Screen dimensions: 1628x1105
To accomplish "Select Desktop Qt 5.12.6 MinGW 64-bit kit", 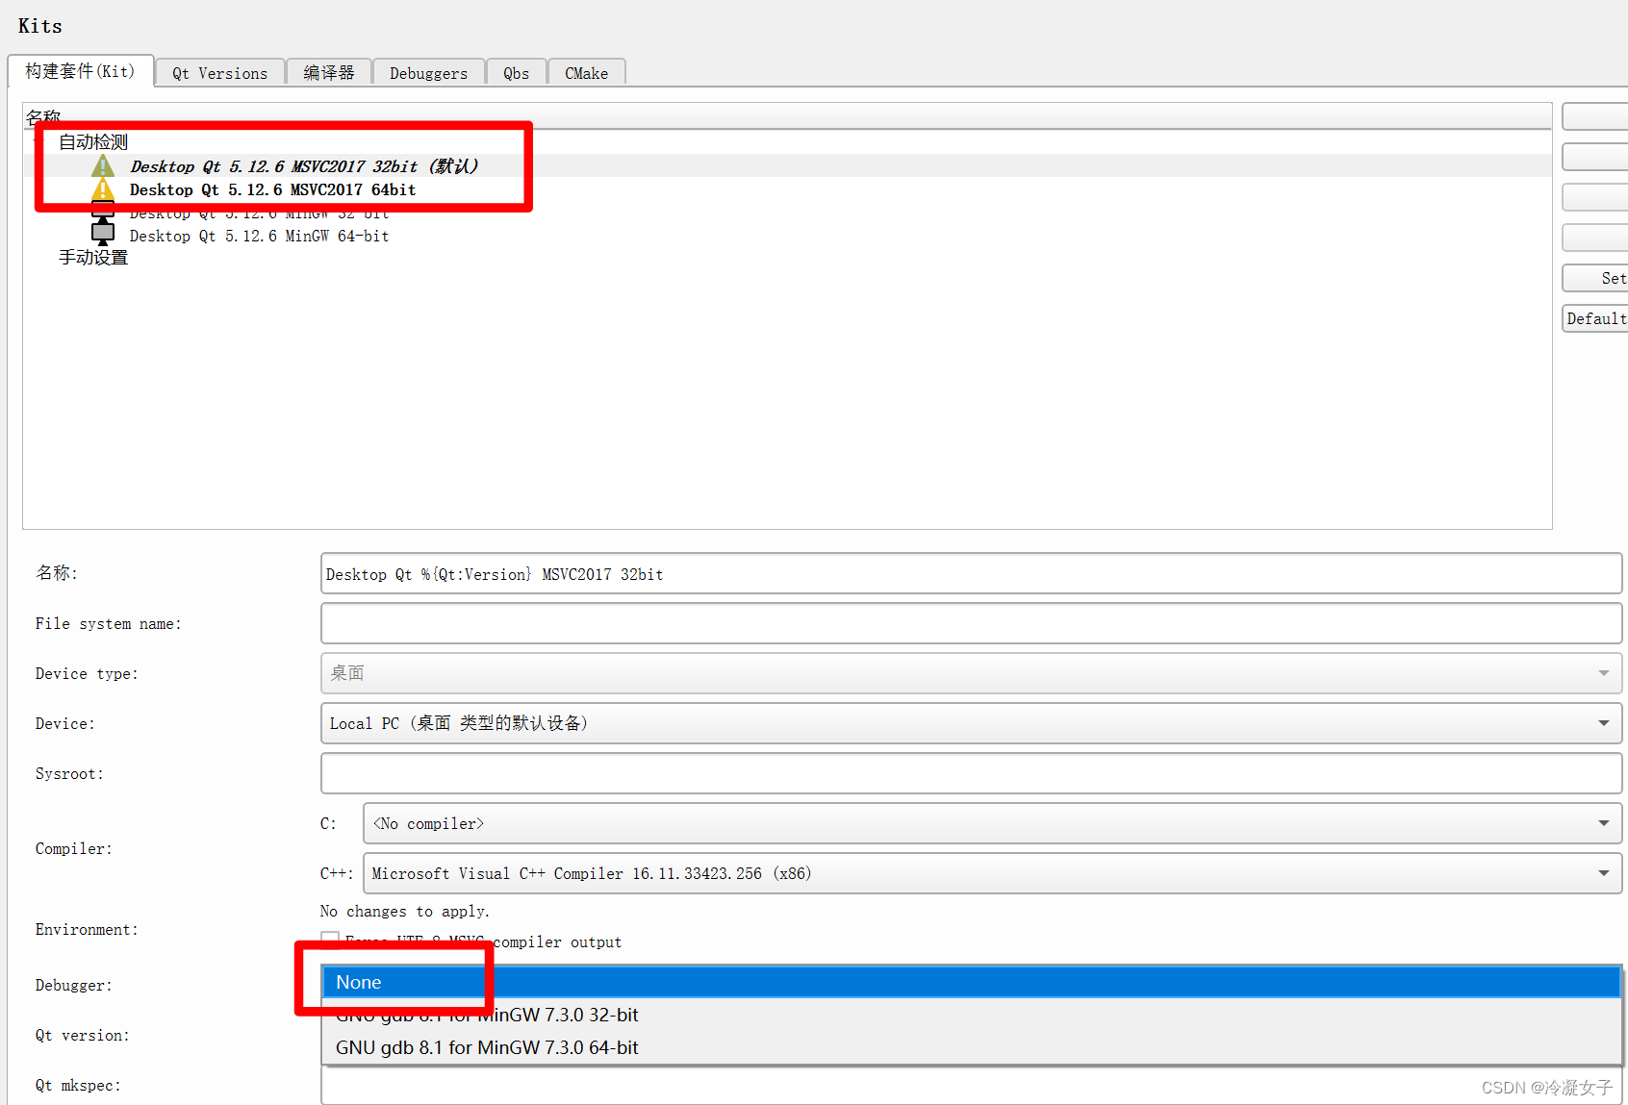I will pos(260,236).
